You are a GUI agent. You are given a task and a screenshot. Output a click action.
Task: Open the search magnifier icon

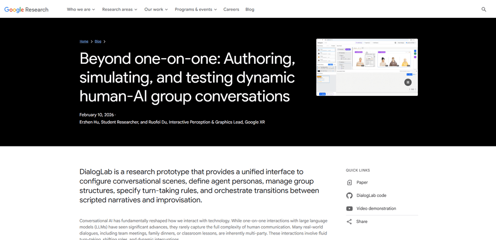tap(484, 9)
